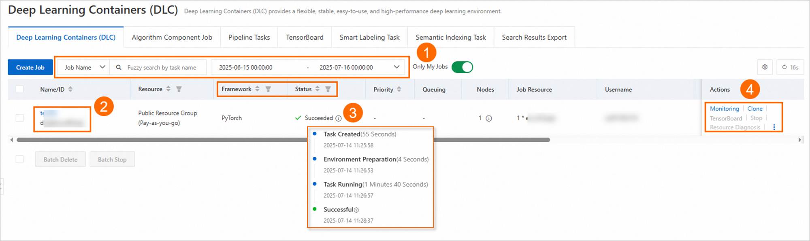Click the Succeeded status text
The width and height of the screenshot is (810, 241).
(x=319, y=118)
